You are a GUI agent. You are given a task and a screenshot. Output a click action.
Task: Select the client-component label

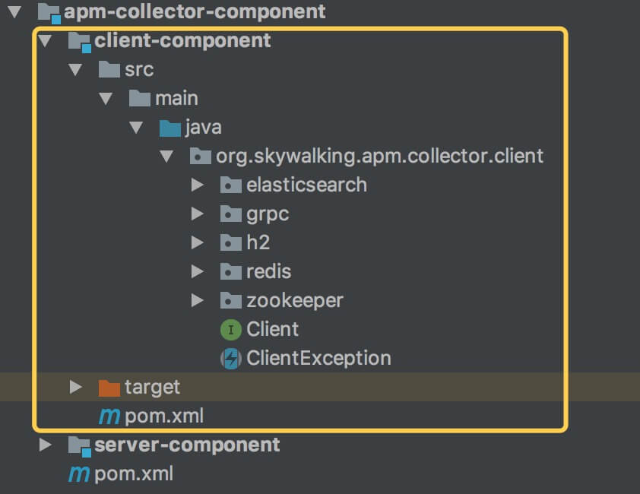click(x=182, y=41)
